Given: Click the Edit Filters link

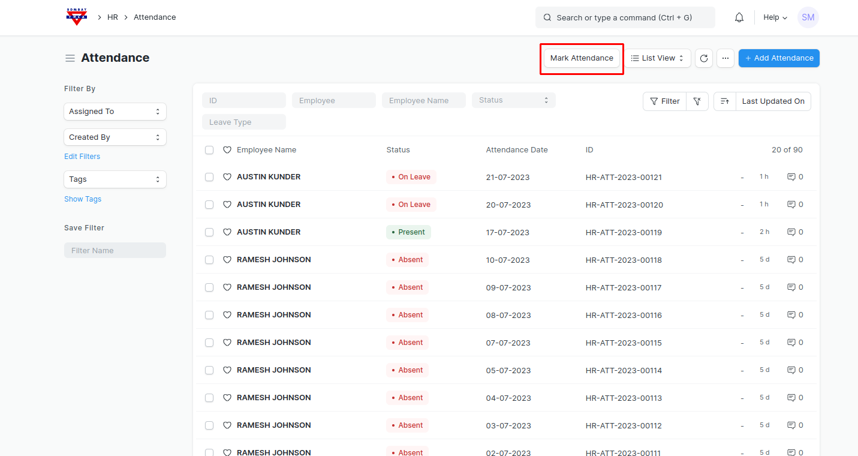Looking at the screenshot, I should click(x=82, y=157).
